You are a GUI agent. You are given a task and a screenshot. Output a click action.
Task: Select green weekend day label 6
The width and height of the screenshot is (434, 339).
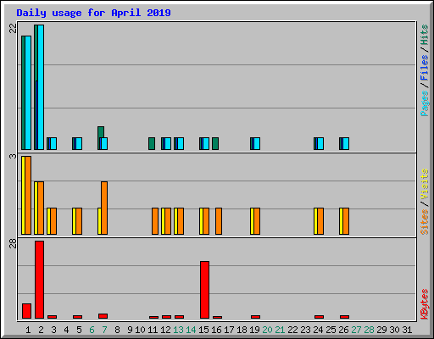92,330
